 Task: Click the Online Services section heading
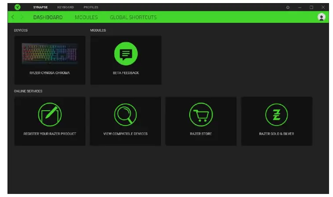point(28,91)
